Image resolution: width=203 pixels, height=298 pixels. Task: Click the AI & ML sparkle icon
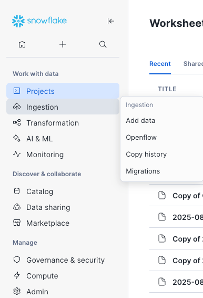17,138
